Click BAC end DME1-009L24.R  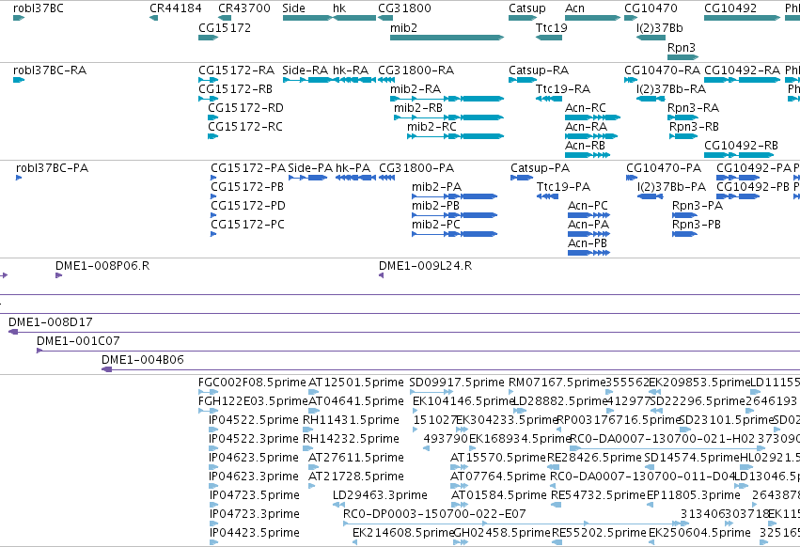coord(426,266)
